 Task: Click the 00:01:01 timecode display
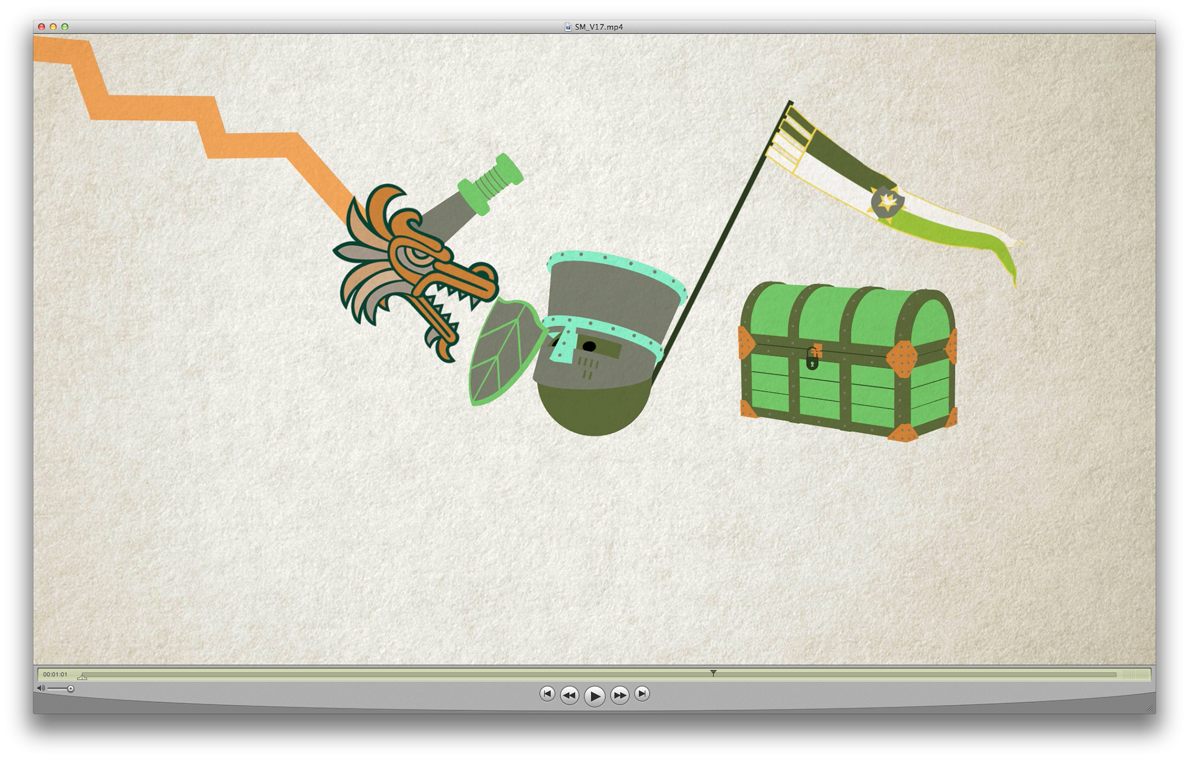point(55,675)
